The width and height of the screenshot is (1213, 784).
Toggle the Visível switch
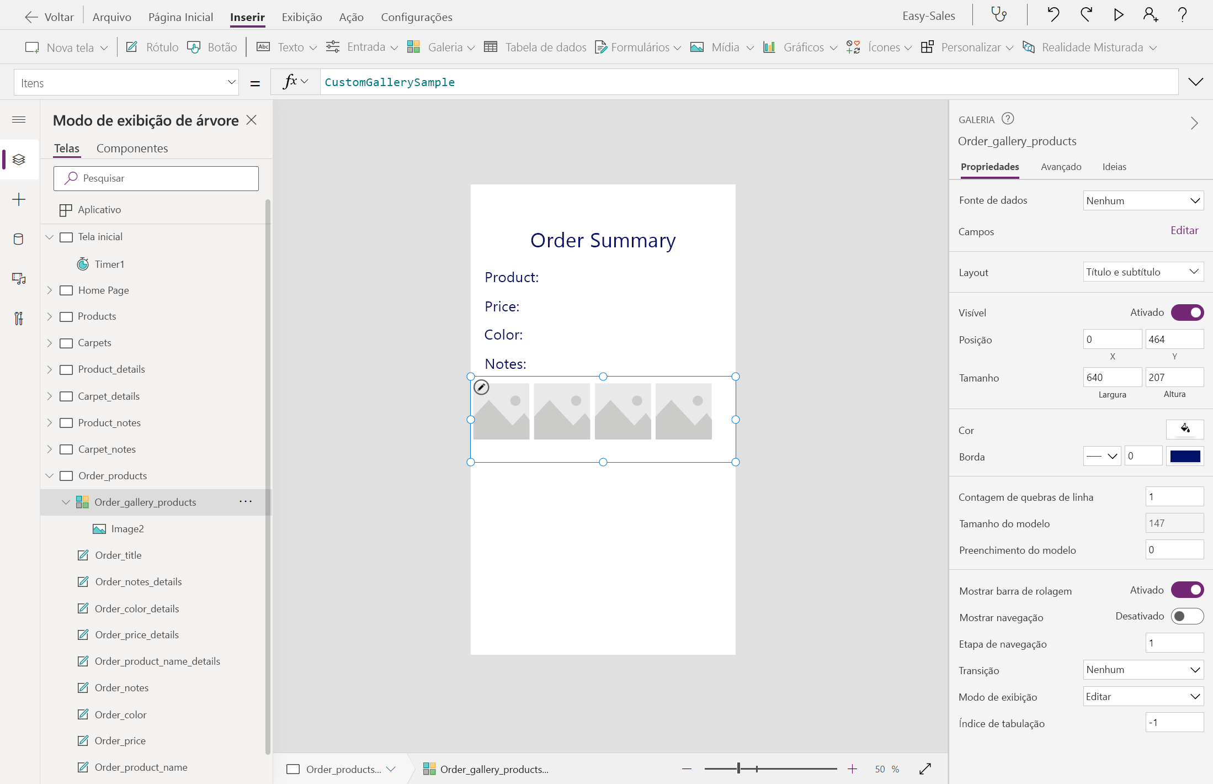coord(1187,312)
